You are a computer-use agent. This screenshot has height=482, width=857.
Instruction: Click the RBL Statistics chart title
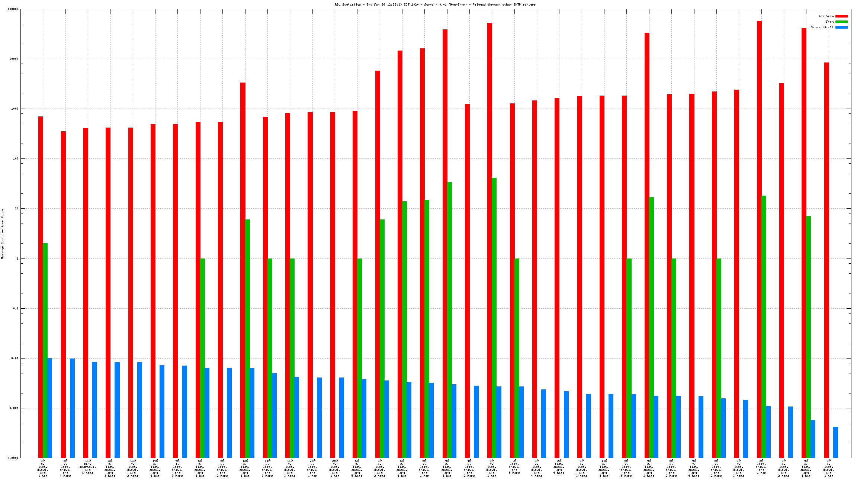point(435,5)
